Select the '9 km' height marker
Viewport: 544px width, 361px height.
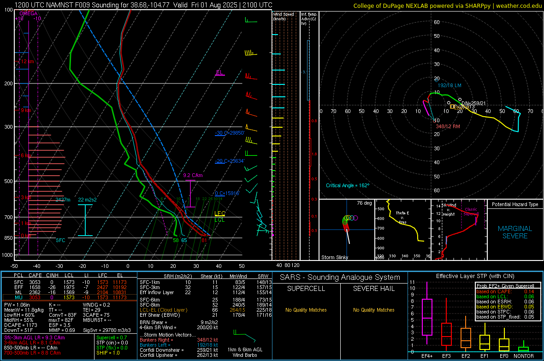coord(26,110)
